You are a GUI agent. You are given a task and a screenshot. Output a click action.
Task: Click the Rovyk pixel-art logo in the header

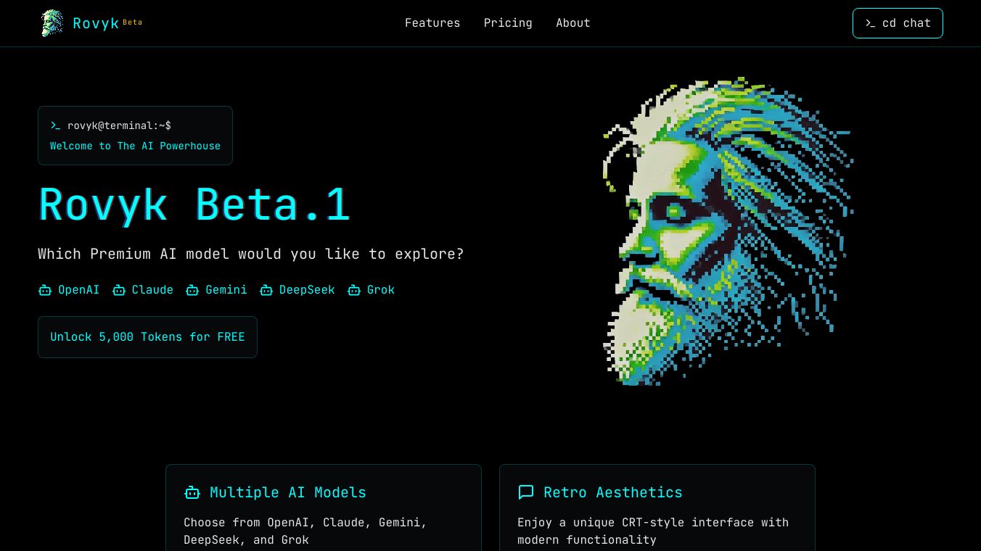pyautogui.click(x=52, y=23)
